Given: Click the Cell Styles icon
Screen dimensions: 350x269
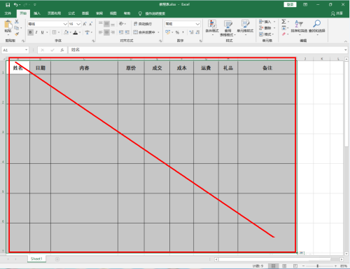Looking at the screenshot, I should [245, 24].
